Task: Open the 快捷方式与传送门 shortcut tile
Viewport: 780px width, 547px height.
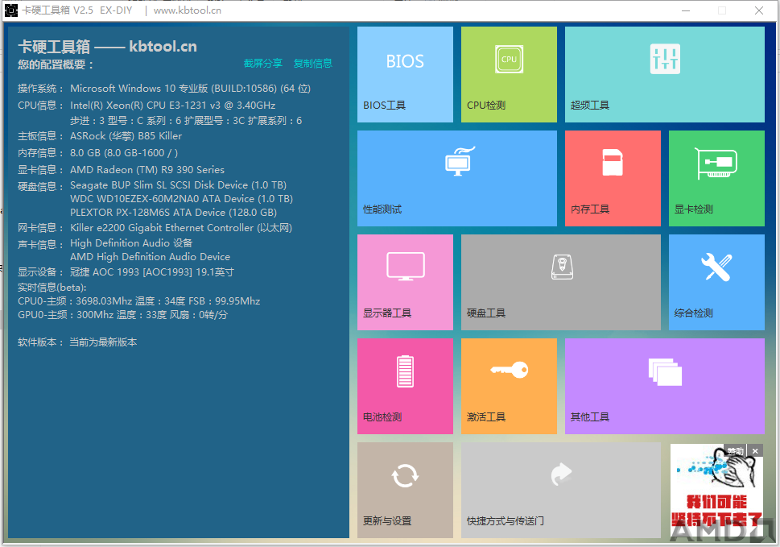Action: coord(561,491)
